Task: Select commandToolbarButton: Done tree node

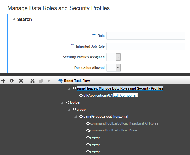Action: click(x=113, y=130)
